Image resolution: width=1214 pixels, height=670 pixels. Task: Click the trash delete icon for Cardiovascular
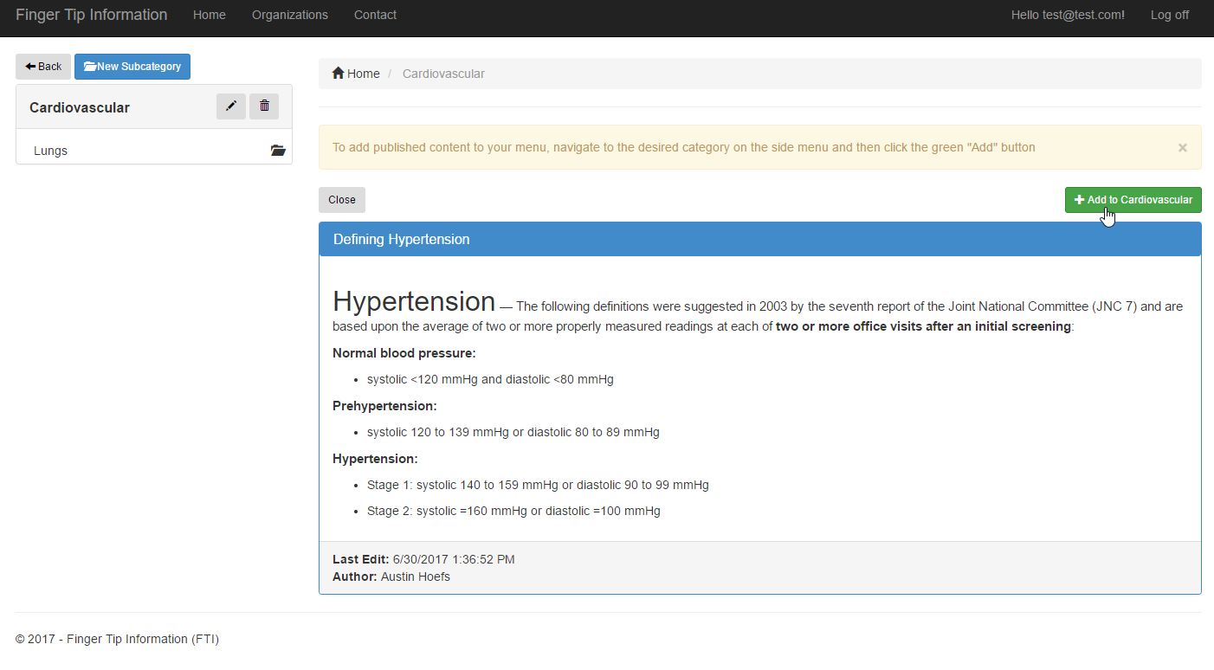pyautogui.click(x=264, y=106)
